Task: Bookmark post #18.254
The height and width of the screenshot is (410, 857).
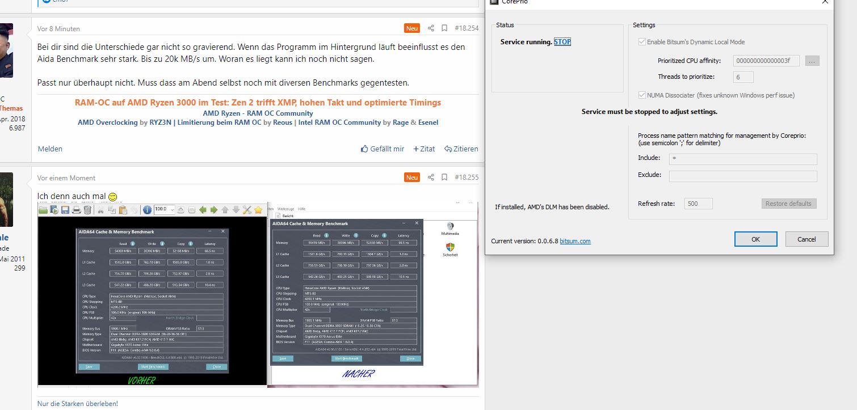Action: (x=444, y=28)
